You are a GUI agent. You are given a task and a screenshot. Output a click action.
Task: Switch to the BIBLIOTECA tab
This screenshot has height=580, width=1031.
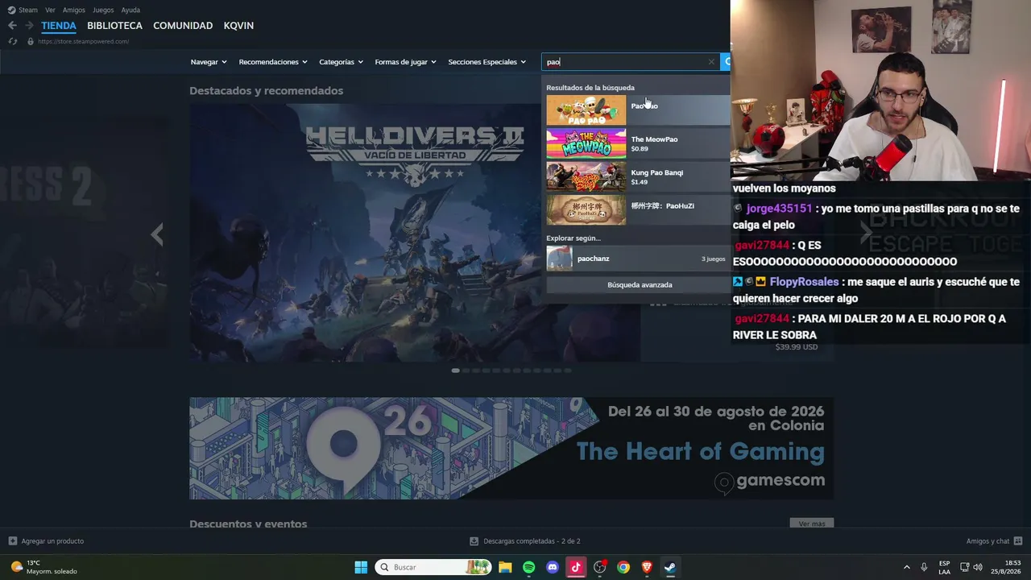(114, 26)
